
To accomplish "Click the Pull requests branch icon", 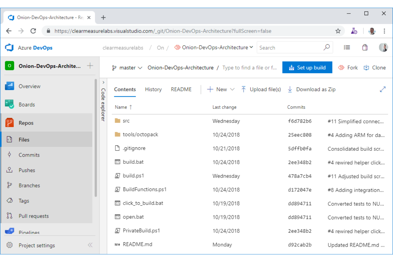I will pos(10,216).
